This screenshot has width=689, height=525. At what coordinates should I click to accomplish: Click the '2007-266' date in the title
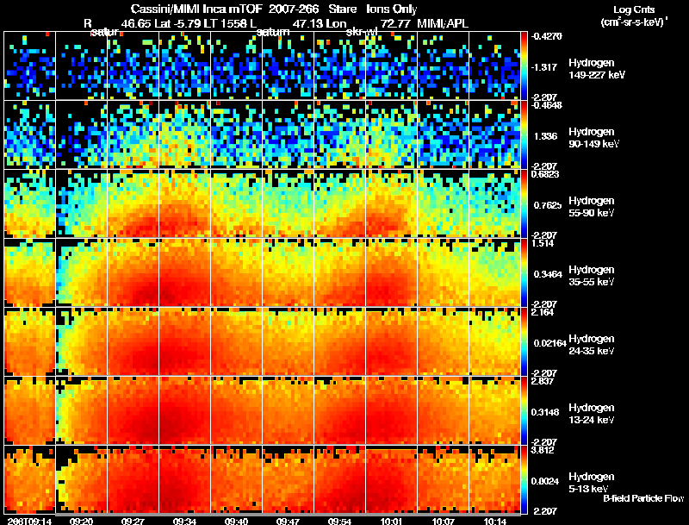click(x=294, y=9)
